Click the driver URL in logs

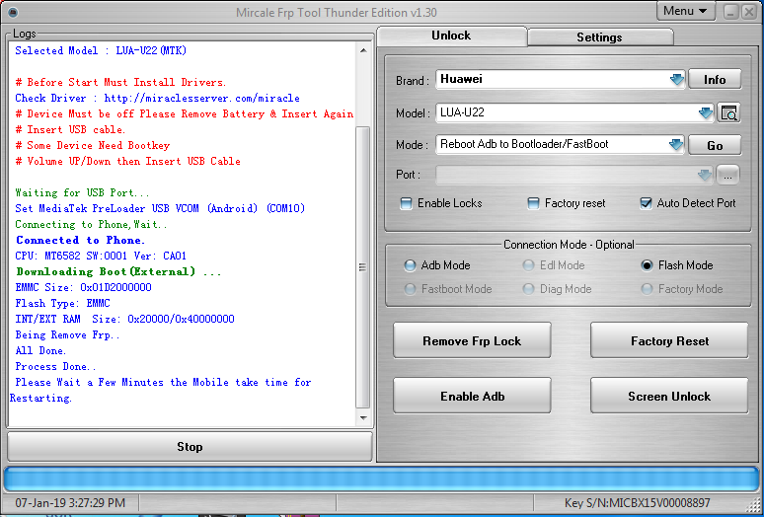coord(201,98)
